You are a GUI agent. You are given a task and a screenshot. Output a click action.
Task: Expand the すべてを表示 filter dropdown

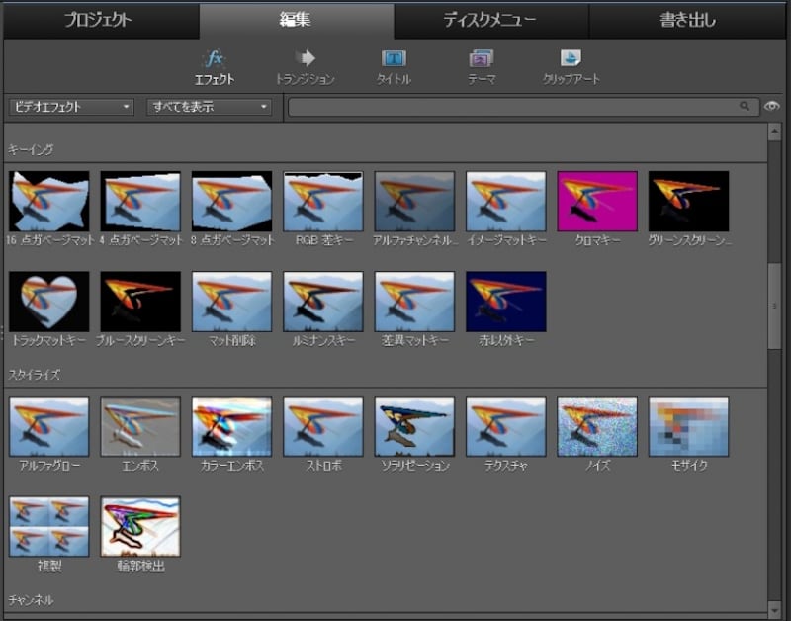209,107
